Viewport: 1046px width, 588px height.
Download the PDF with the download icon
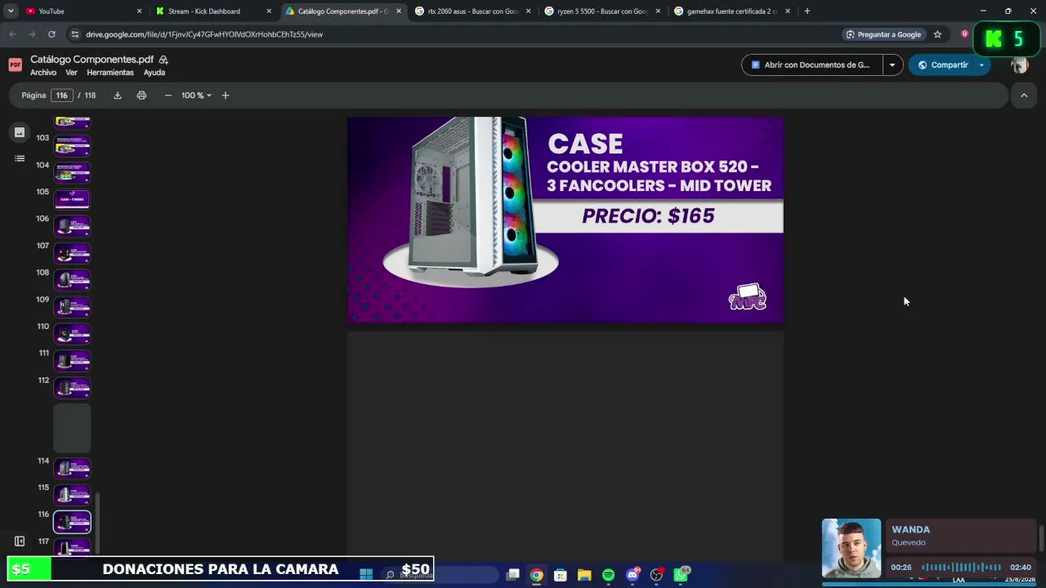click(118, 96)
